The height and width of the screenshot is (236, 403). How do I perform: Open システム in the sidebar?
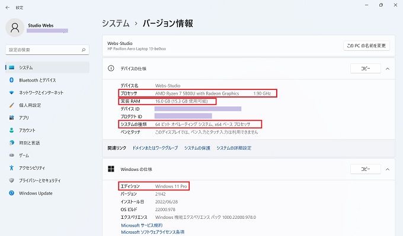(47, 67)
